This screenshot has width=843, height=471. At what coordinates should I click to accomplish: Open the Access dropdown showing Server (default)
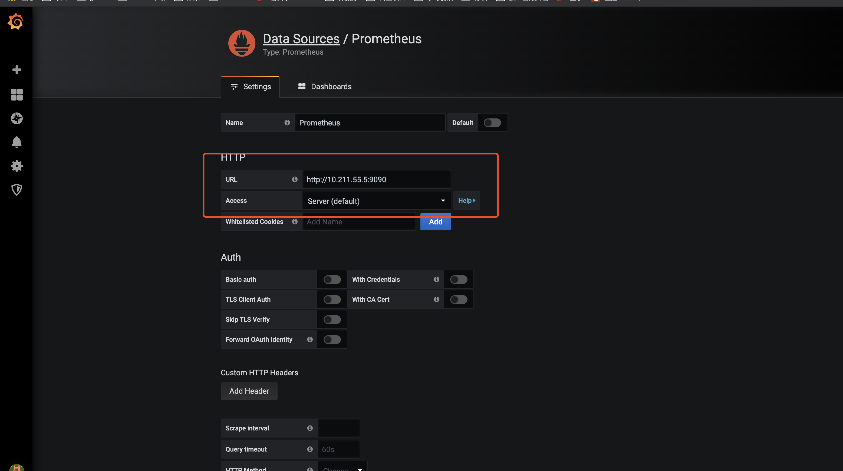[376, 201]
